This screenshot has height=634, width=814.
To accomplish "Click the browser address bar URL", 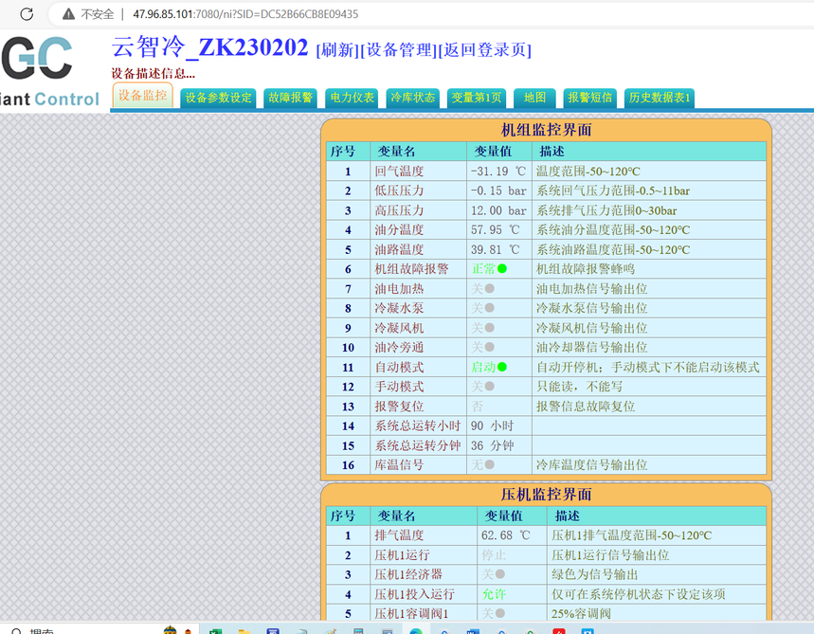I will (x=245, y=14).
